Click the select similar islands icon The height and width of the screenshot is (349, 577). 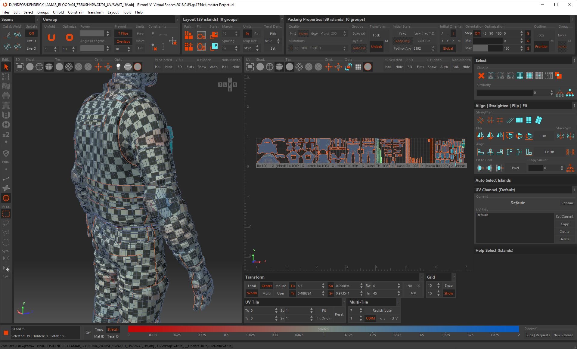[570, 93]
